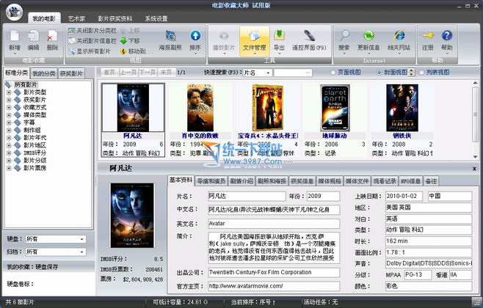Switch to the 艺术家 ribbon tab

70,17
